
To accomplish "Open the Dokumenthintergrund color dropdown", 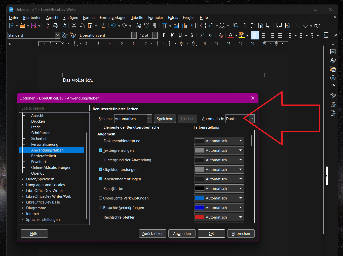I will click(219, 141).
